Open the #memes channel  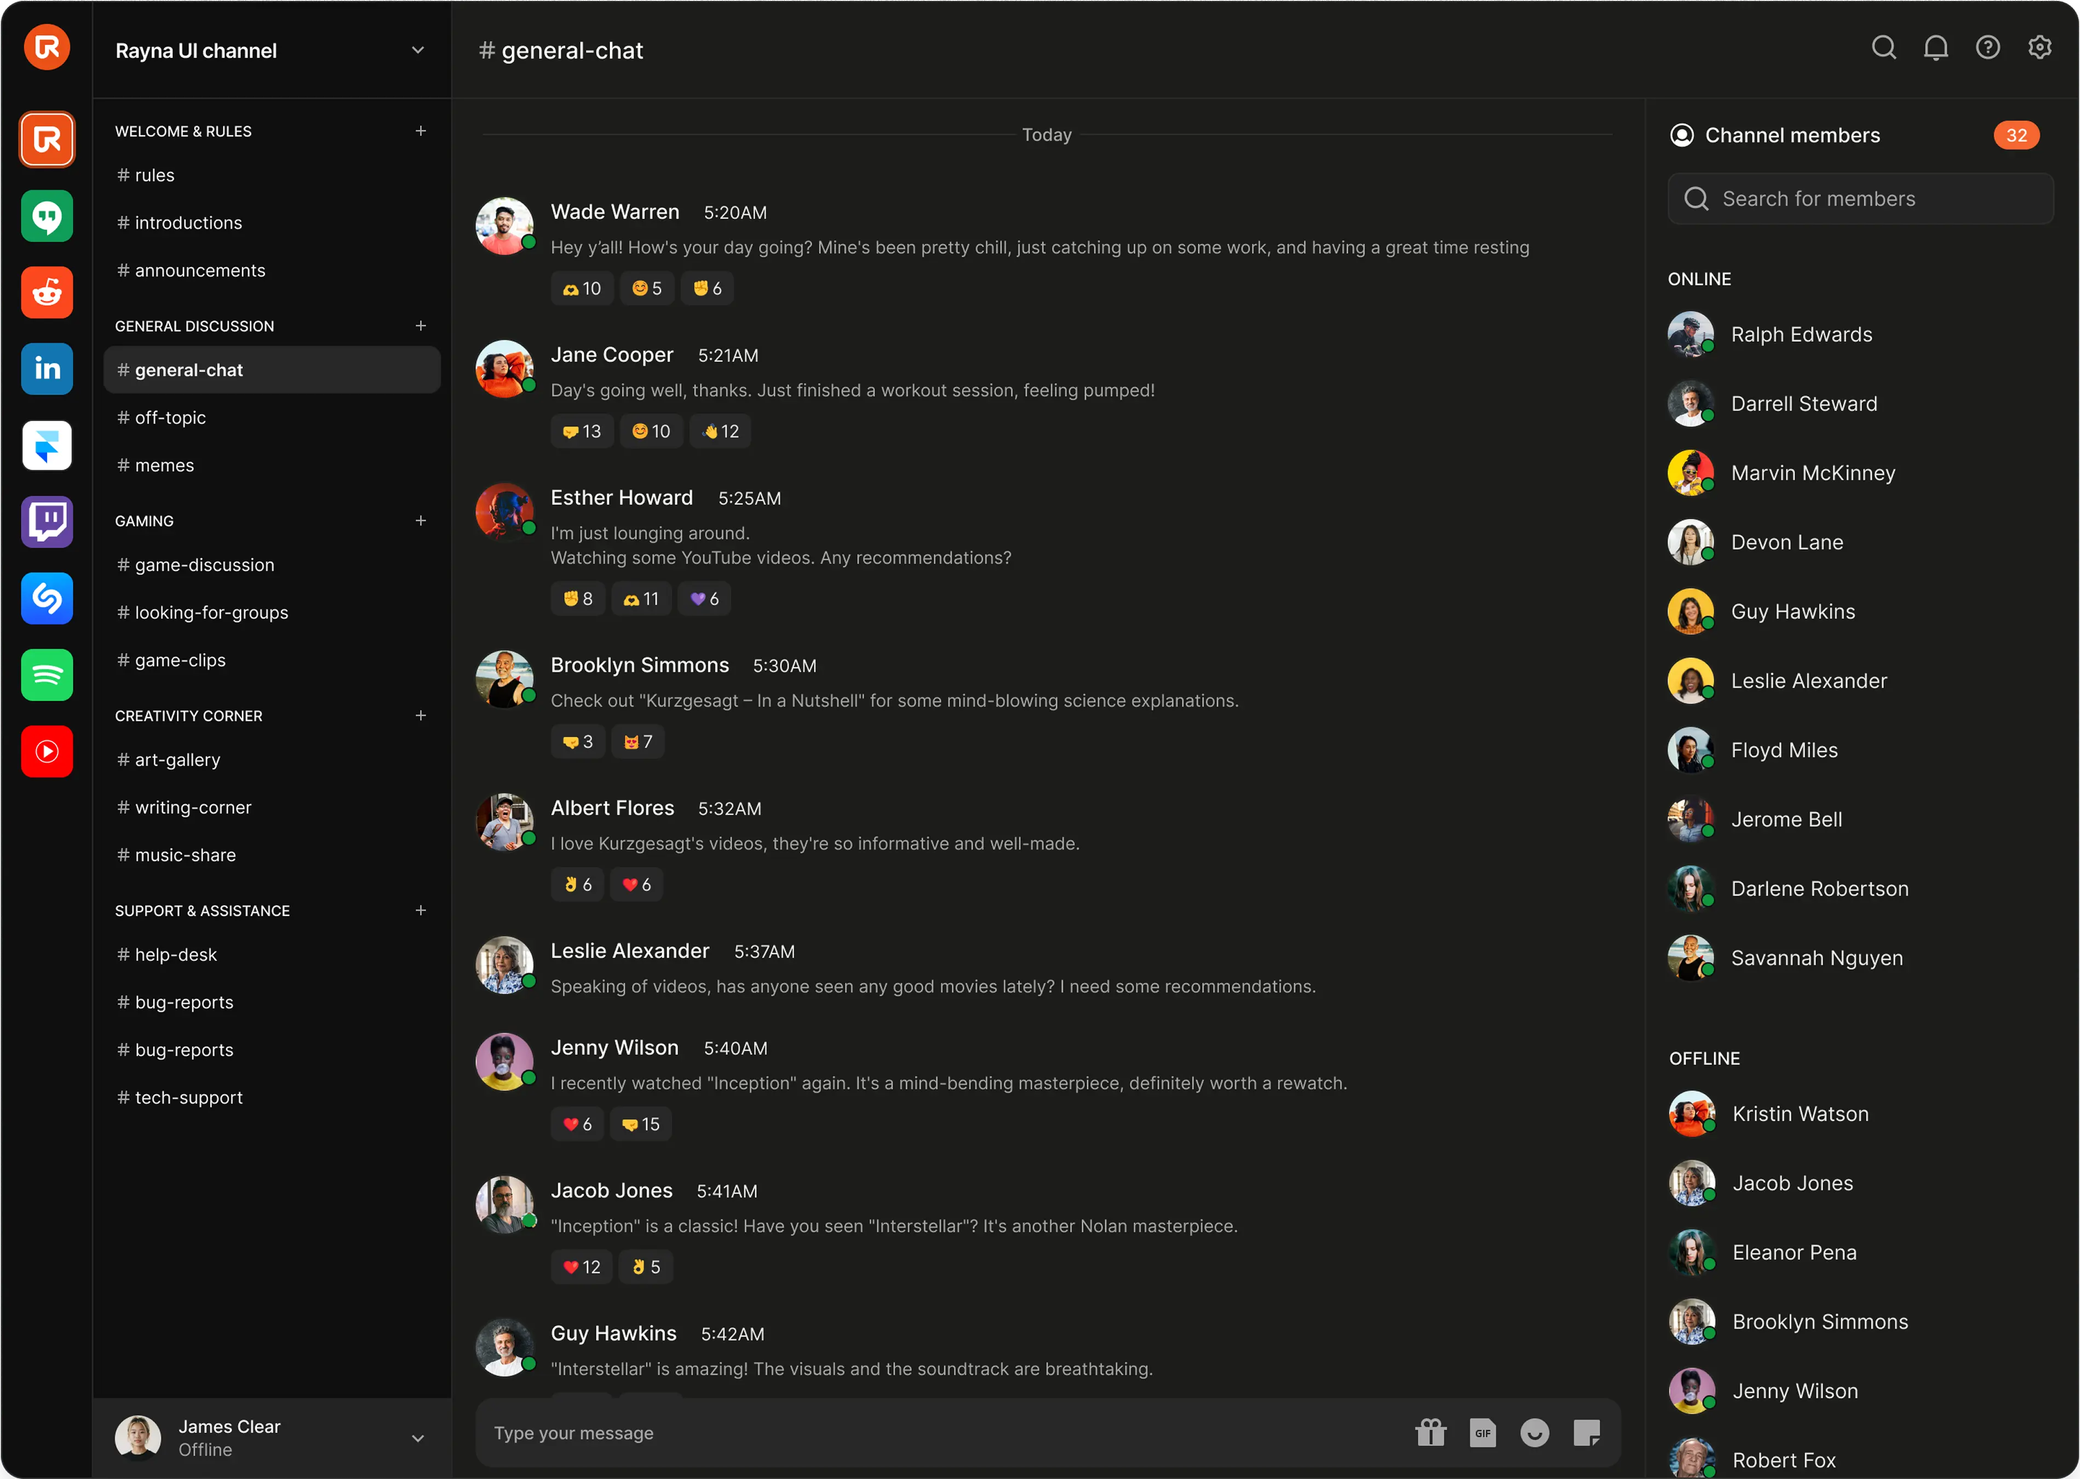(164, 465)
